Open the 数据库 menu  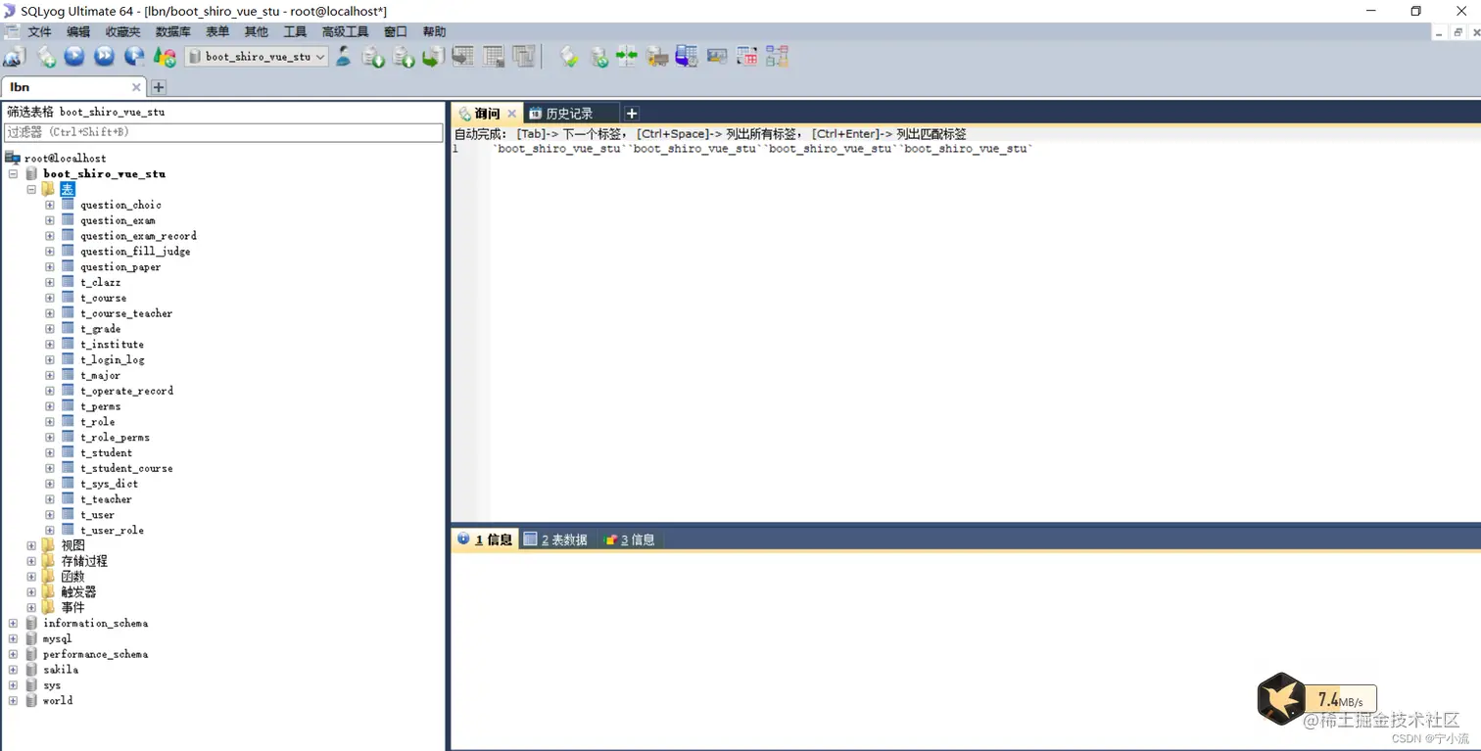pyautogui.click(x=173, y=32)
